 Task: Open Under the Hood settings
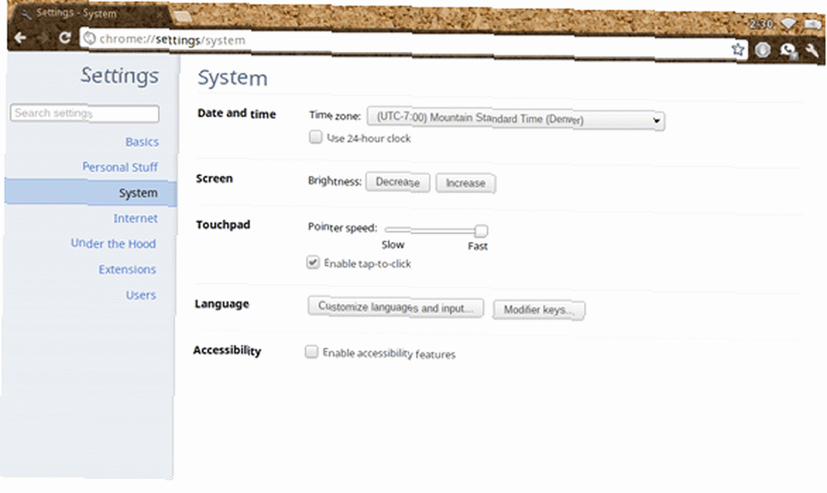113,244
